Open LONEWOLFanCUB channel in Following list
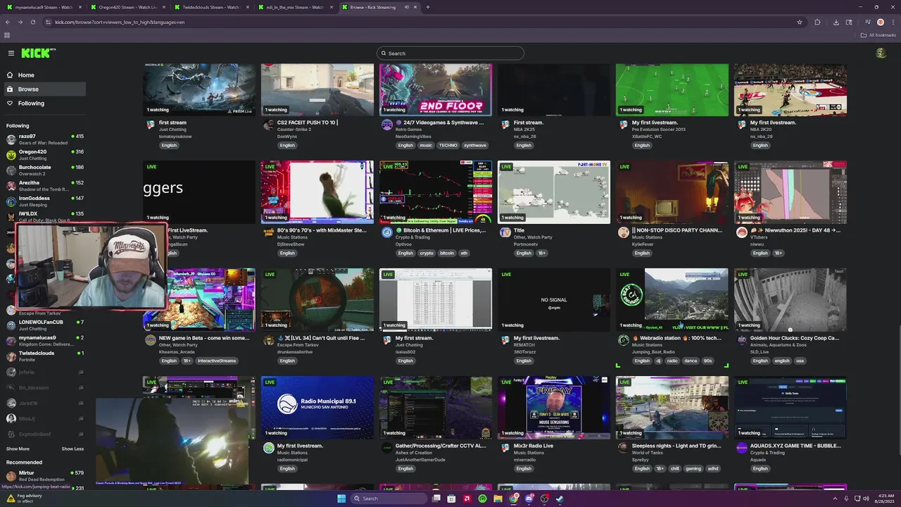Screen dimensions: 901x507 (x=45, y=325)
